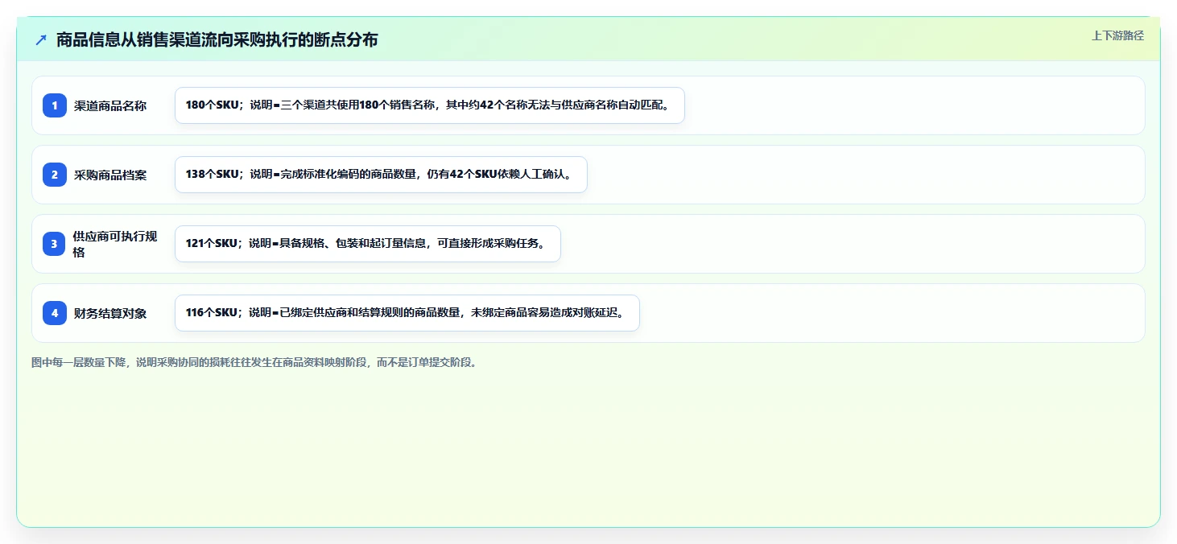This screenshot has width=1177, height=544.
Task: Click step number 4 badge
Action: (55, 313)
